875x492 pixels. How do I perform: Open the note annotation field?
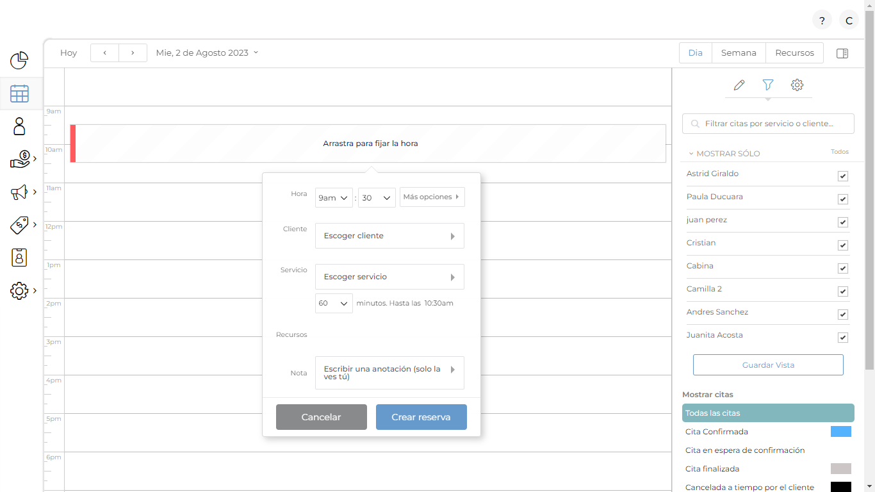coord(389,373)
